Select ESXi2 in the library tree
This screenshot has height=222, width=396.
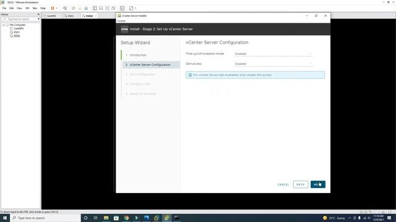(x=17, y=36)
